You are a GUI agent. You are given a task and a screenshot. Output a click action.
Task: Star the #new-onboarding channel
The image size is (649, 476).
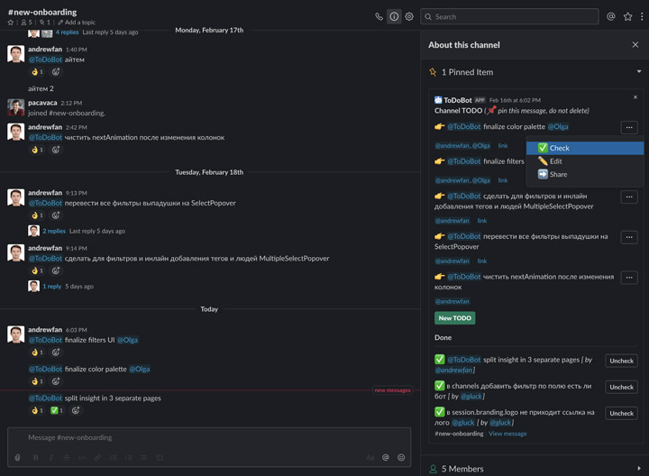click(x=11, y=23)
